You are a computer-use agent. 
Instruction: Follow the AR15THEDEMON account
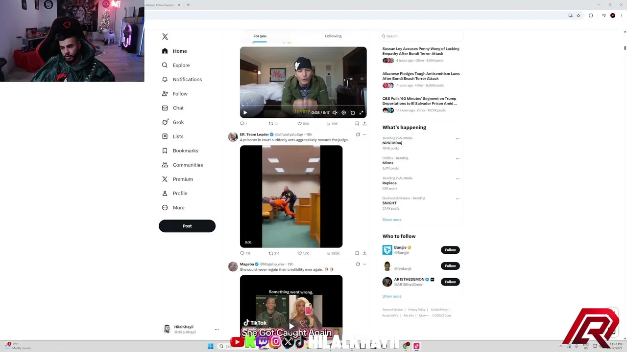(450, 282)
